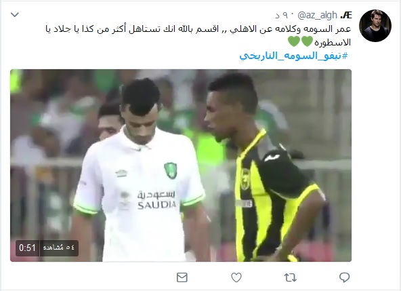Open the profile picture avatar of az_algh

(375, 26)
